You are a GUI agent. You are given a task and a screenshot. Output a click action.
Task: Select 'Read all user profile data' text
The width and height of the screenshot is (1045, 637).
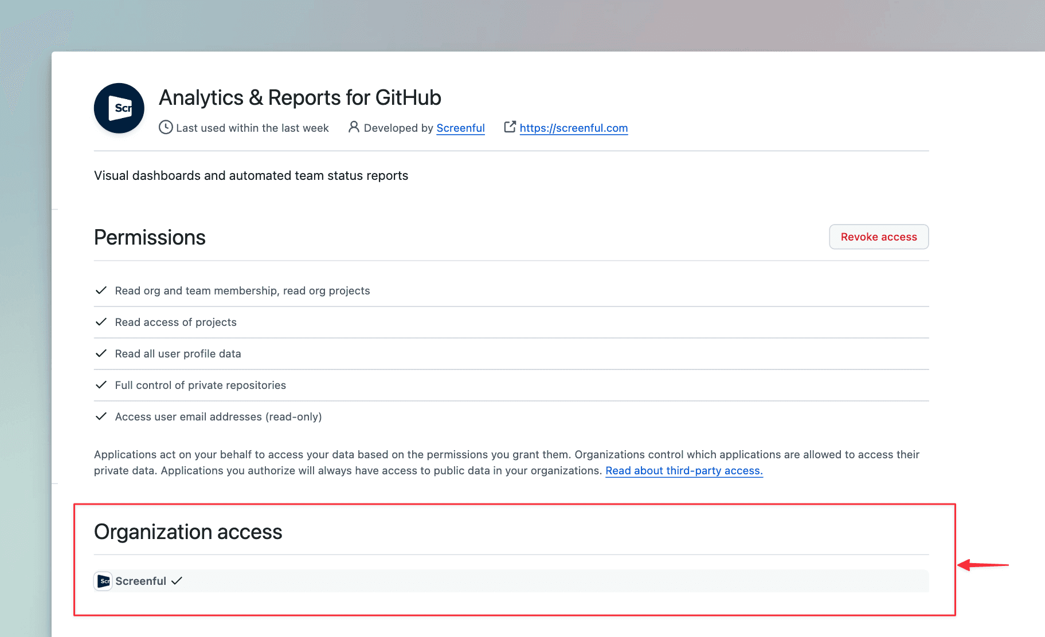[x=178, y=353]
